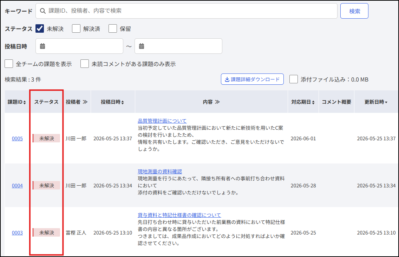
Task: Open issue ID 0005 link
Action: (17, 139)
